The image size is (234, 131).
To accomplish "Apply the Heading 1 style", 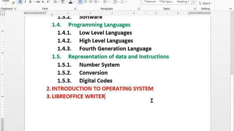I will coord(183,1).
